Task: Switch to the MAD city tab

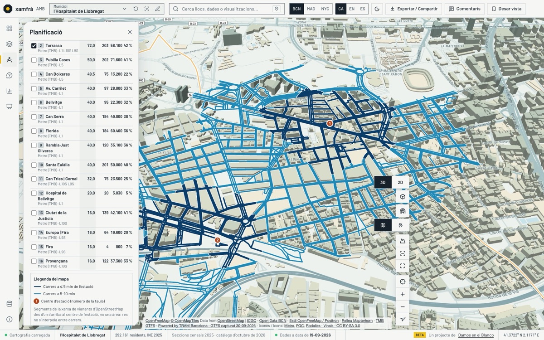Action: [x=311, y=9]
